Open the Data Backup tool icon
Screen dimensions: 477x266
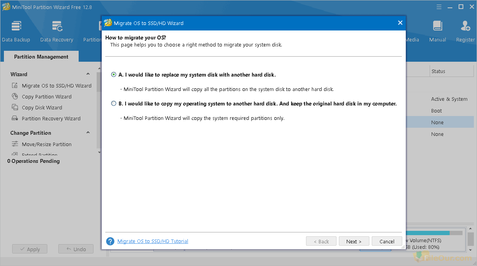pyautogui.click(x=16, y=27)
